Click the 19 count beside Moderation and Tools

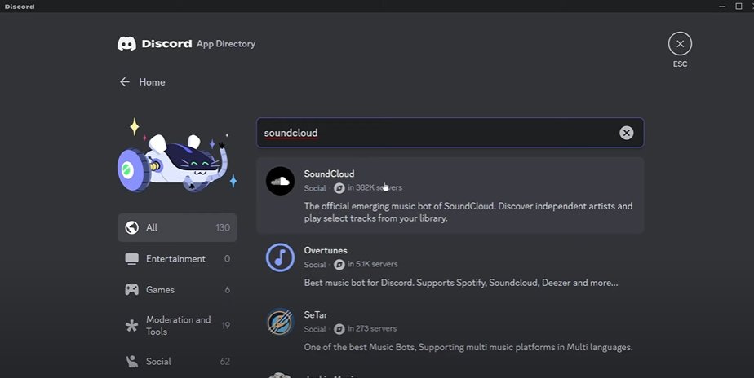[x=225, y=326]
